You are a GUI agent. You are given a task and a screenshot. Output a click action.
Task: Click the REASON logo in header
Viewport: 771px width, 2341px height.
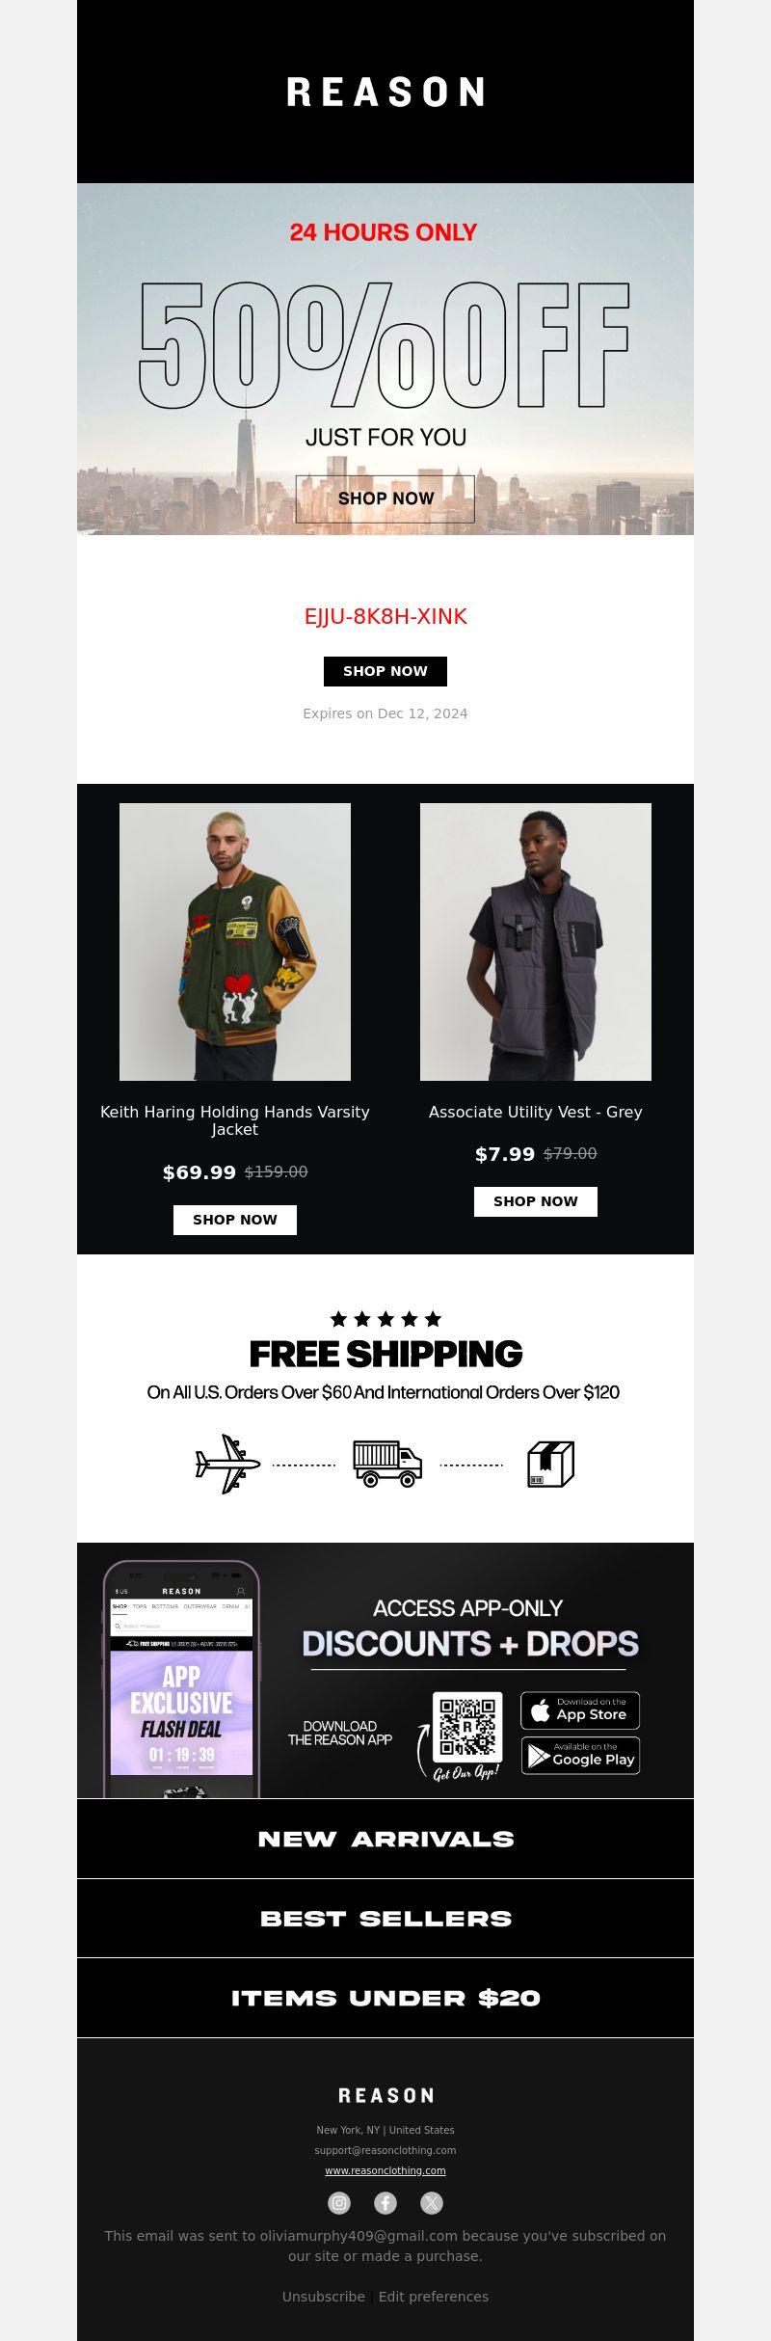tap(385, 92)
